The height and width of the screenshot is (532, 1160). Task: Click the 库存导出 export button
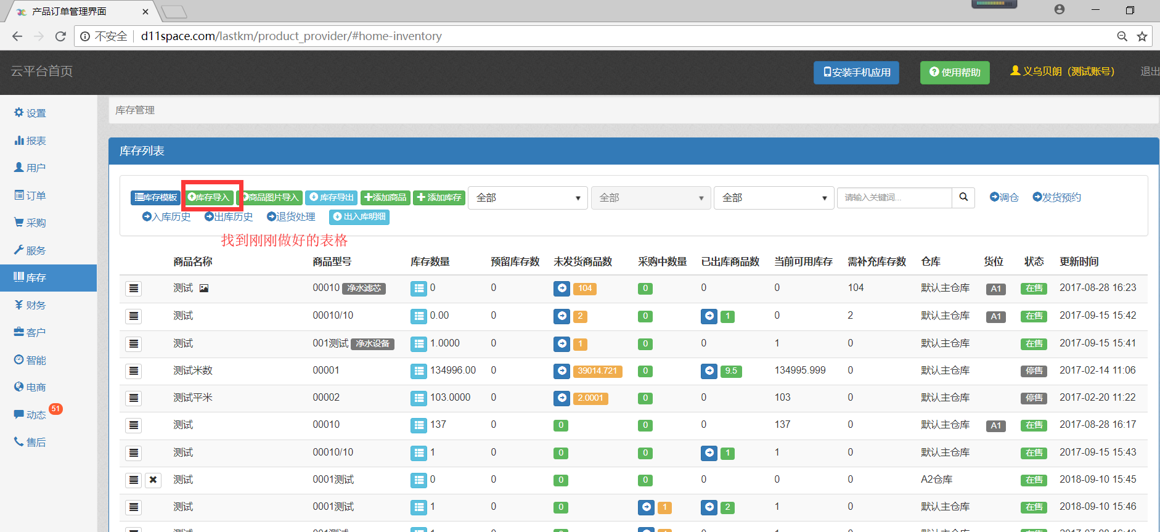(332, 197)
